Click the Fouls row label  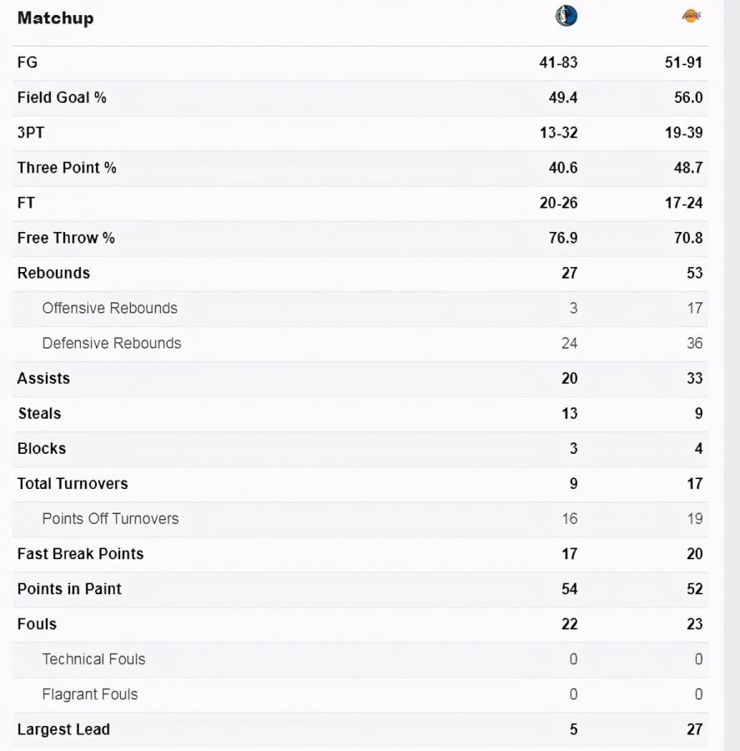37,623
